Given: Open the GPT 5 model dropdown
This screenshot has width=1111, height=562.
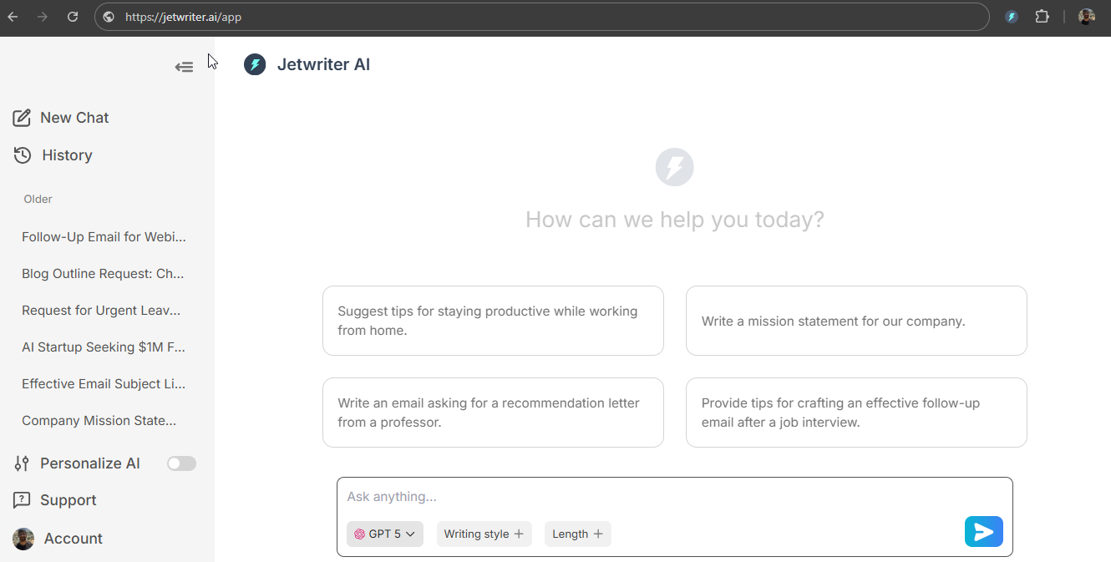Looking at the screenshot, I should pyautogui.click(x=385, y=534).
